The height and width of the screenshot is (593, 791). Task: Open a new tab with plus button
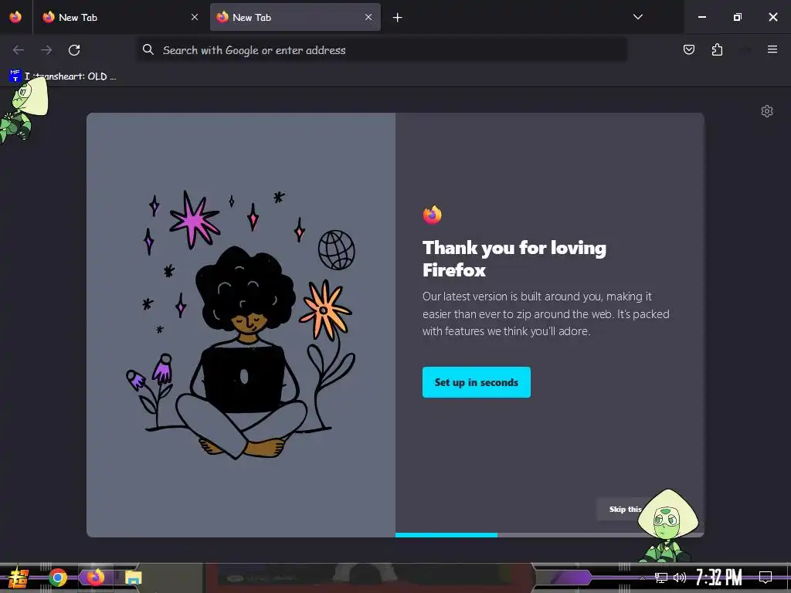point(398,18)
